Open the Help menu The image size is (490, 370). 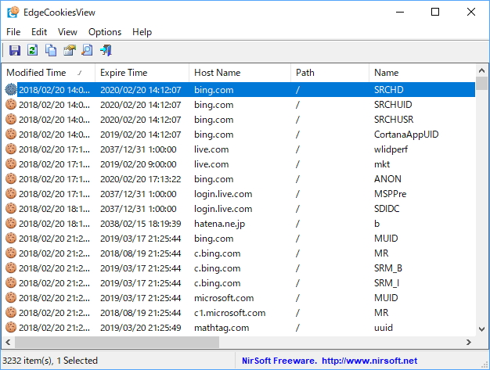click(x=142, y=32)
